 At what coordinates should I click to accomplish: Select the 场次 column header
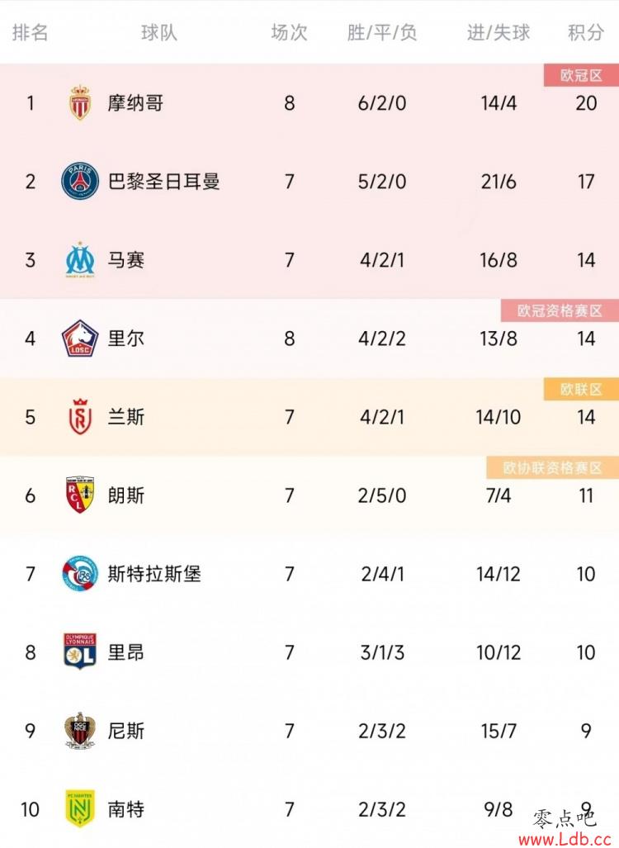click(x=289, y=32)
